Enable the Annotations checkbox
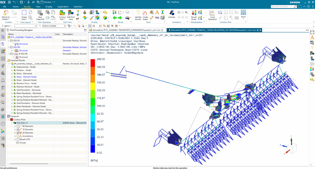The height and width of the screenshot is (169, 315). coord(18,136)
